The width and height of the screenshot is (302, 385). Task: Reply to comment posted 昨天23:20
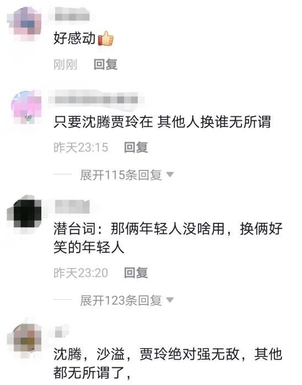[136, 273]
